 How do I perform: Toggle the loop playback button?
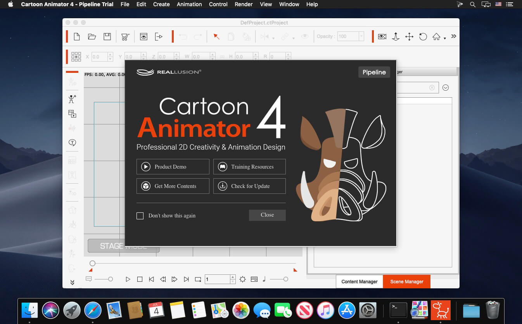[x=198, y=279]
